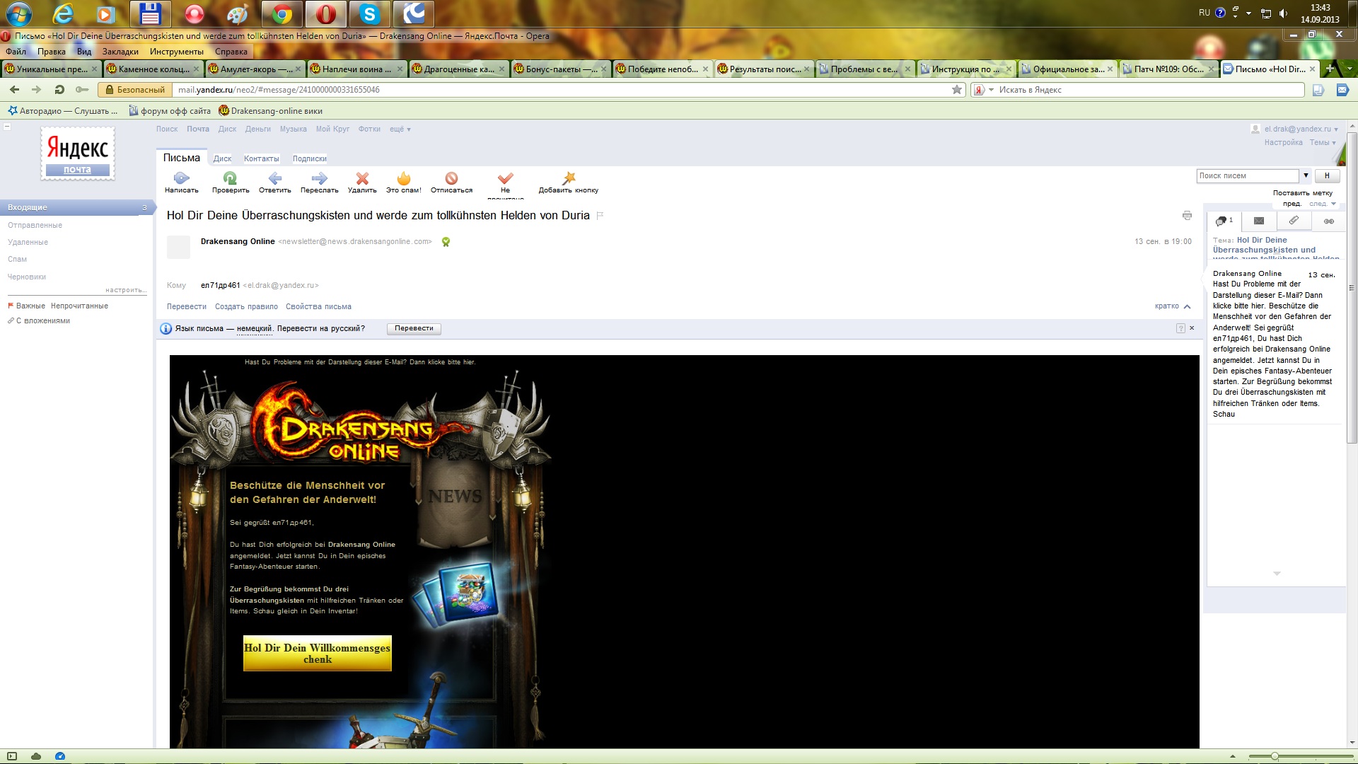1358x764 pixels.
Task: Click Создать правило link
Action: point(246,307)
